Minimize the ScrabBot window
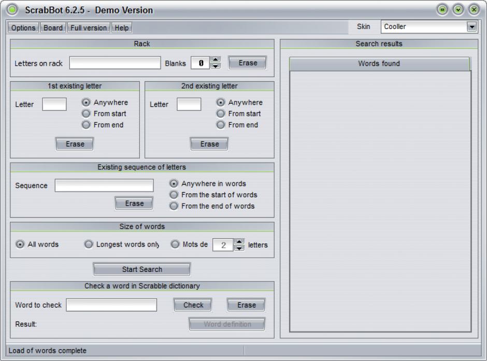The image size is (487, 361). [x=442, y=10]
